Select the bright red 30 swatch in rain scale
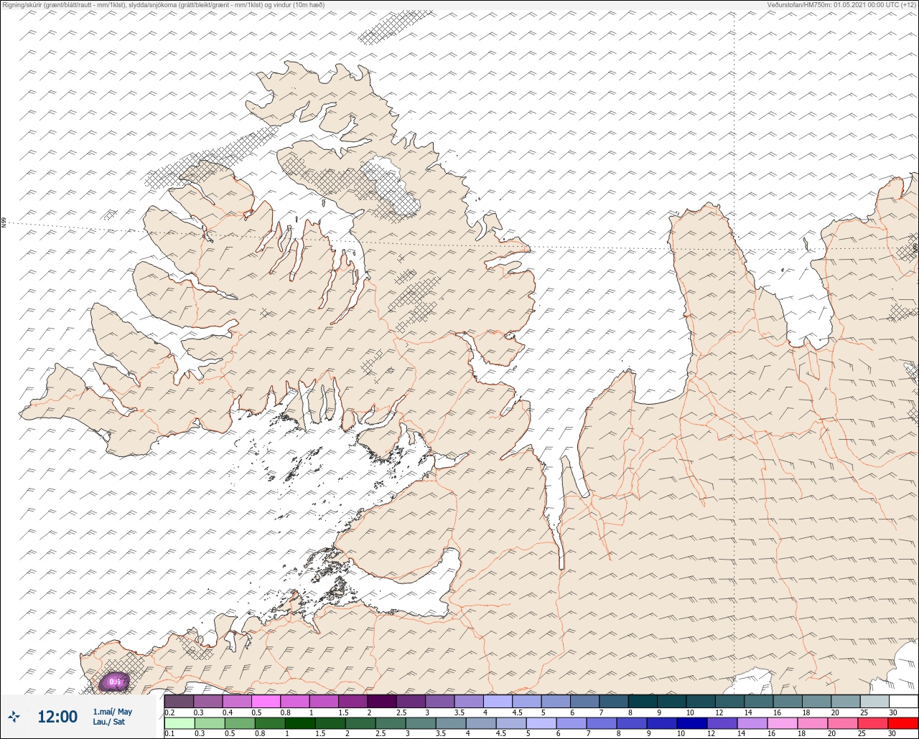Screen dimensions: 919x739 (903, 722)
